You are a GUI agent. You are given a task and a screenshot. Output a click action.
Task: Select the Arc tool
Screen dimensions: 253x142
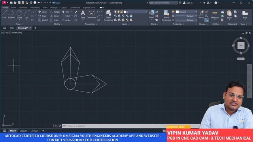pos(27,14)
